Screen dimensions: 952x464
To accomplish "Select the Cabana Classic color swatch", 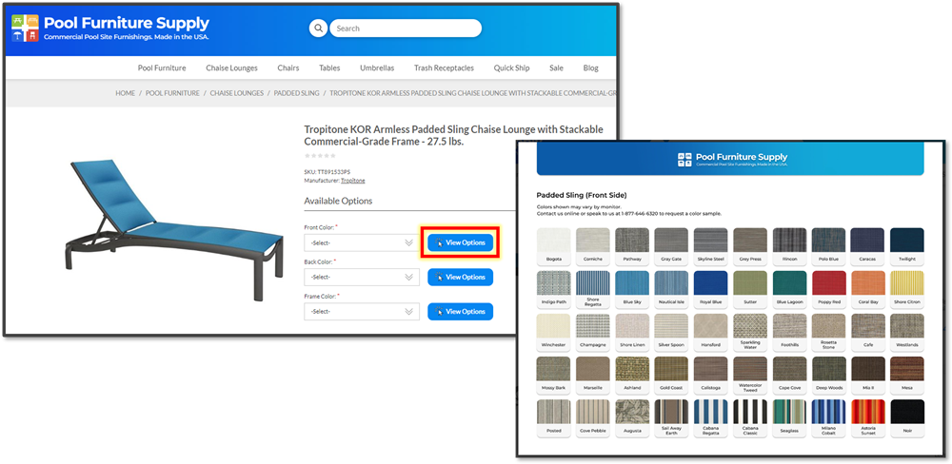I will (x=750, y=418).
